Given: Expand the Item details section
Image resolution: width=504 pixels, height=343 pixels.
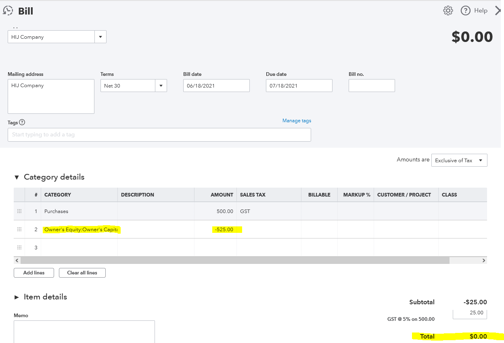Looking at the screenshot, I should coord(17,297).
